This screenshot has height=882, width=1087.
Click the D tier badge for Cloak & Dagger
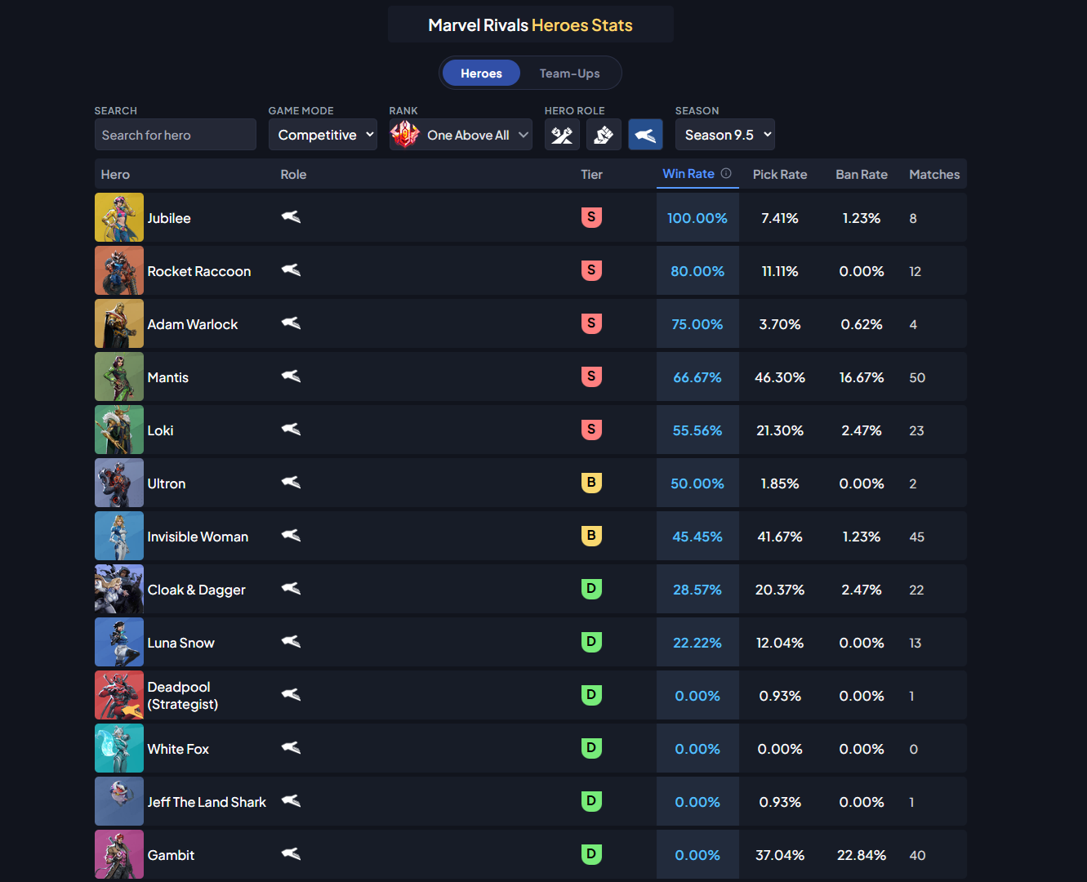(591, 589)
